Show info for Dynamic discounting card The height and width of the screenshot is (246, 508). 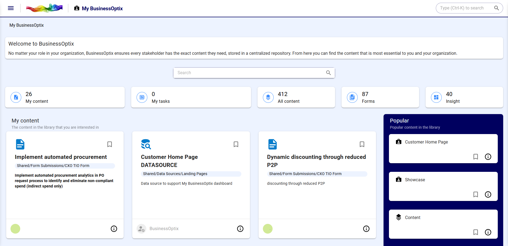(x=366, y=229)
